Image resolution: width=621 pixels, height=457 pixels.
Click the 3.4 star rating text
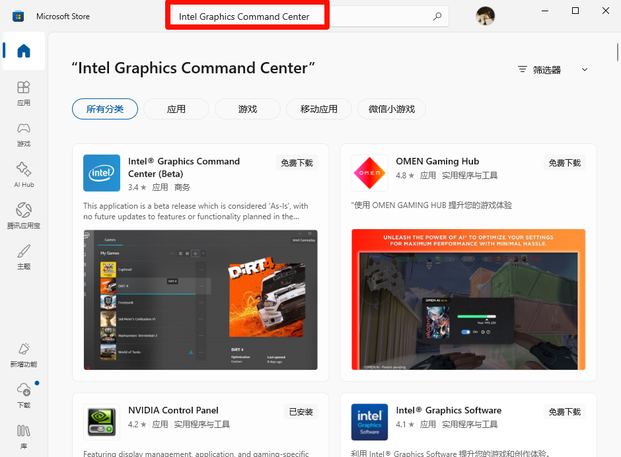coord(137,188)
